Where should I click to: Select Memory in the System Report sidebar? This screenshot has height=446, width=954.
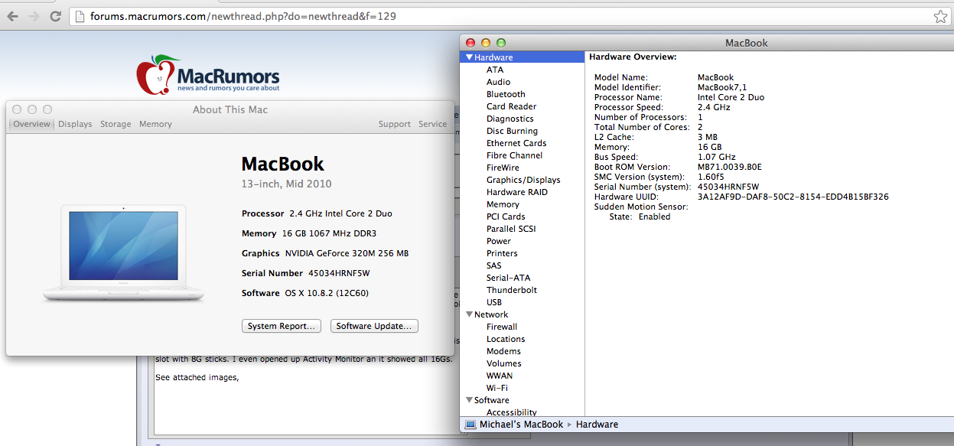click(503, 204)
